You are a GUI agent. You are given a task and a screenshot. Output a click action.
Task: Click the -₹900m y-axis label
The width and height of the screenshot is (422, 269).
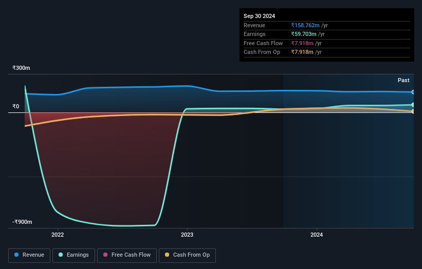[22, 222]
